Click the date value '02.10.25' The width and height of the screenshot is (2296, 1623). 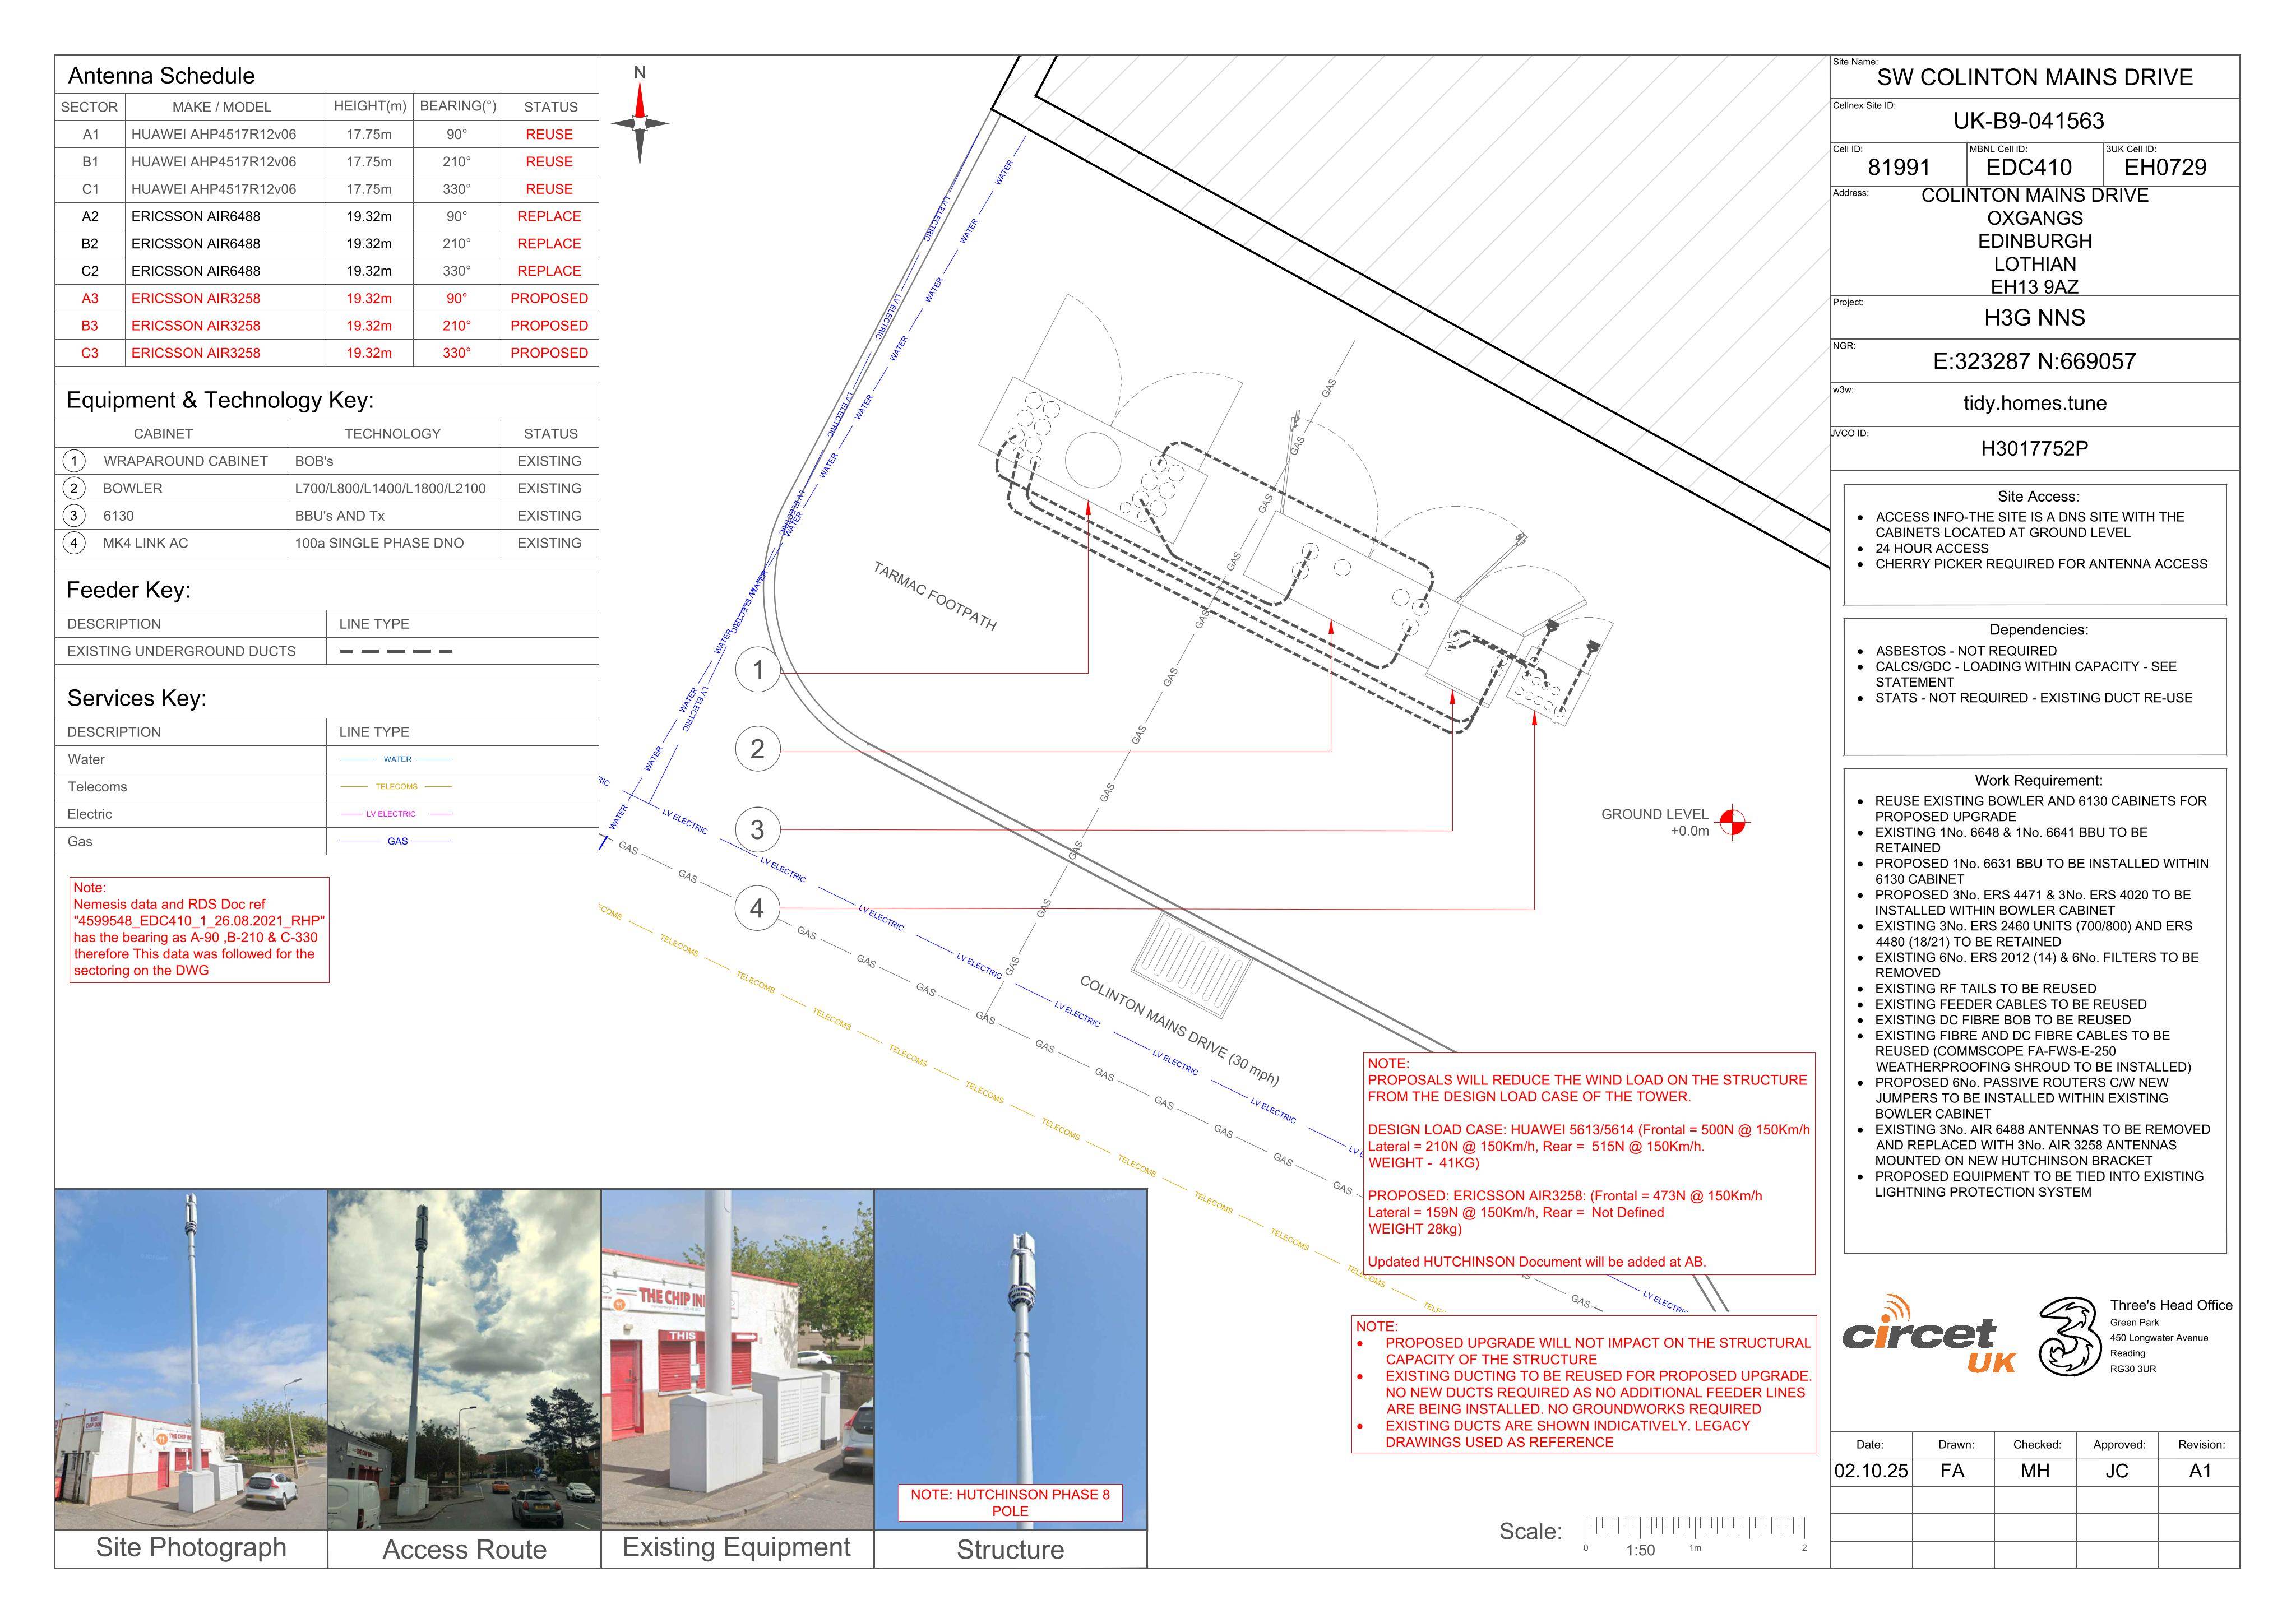(1871, 1471)
